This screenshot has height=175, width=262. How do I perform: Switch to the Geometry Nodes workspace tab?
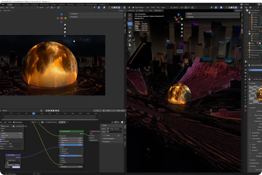pyautogui.click(x=92, y=4)
